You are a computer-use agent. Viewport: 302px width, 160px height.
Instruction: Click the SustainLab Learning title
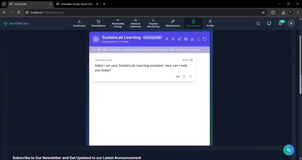point(121,37)
